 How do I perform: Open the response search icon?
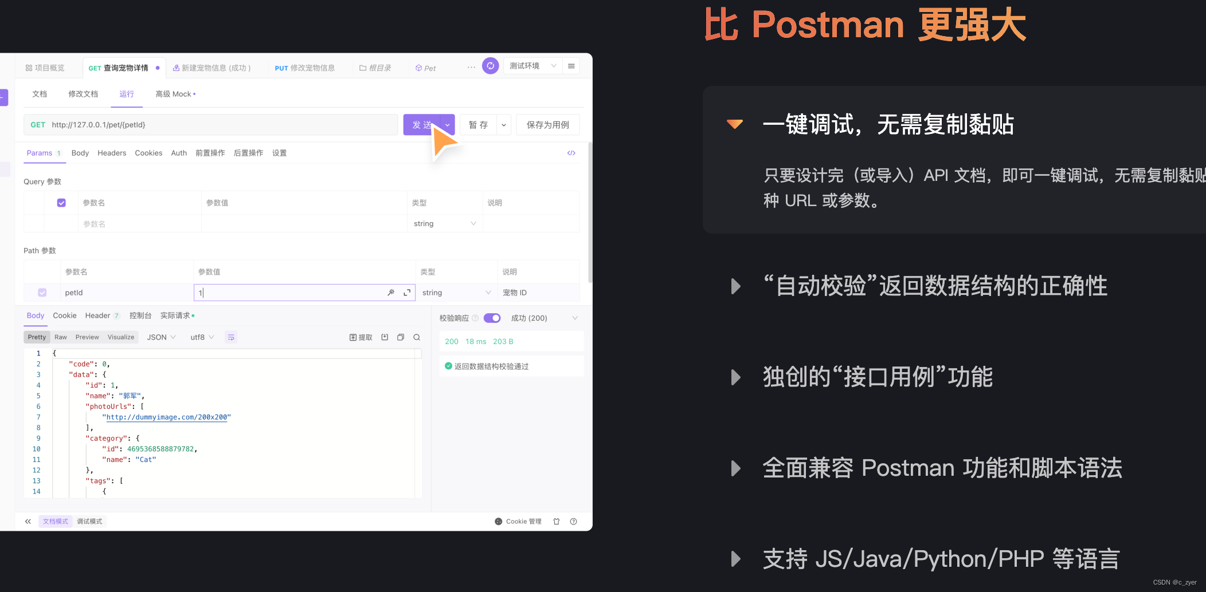417,337
